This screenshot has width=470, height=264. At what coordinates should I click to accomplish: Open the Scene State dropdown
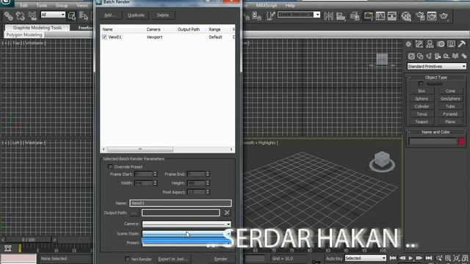[x=187, y=233]
